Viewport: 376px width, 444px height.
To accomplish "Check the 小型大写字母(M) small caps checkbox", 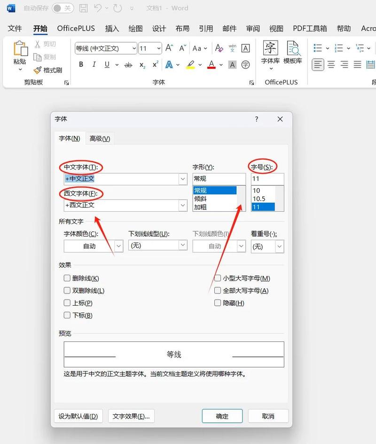I will click(x=218, y=278).
